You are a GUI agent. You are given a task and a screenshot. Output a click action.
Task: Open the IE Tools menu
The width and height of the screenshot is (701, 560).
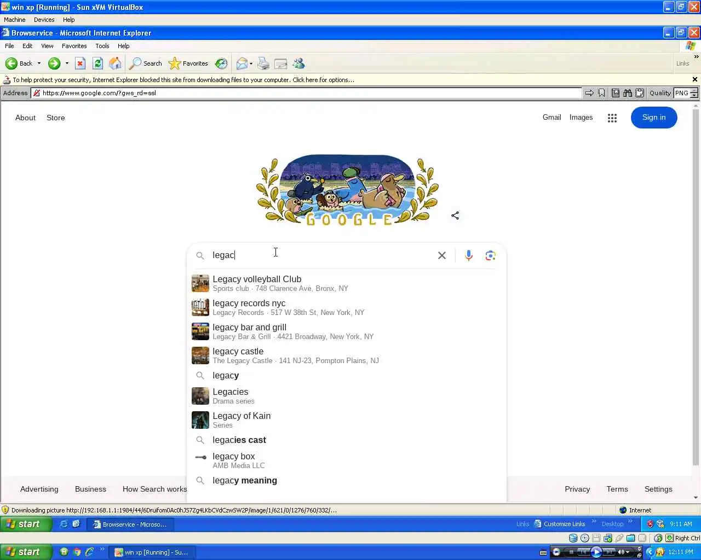click(102, 46)
